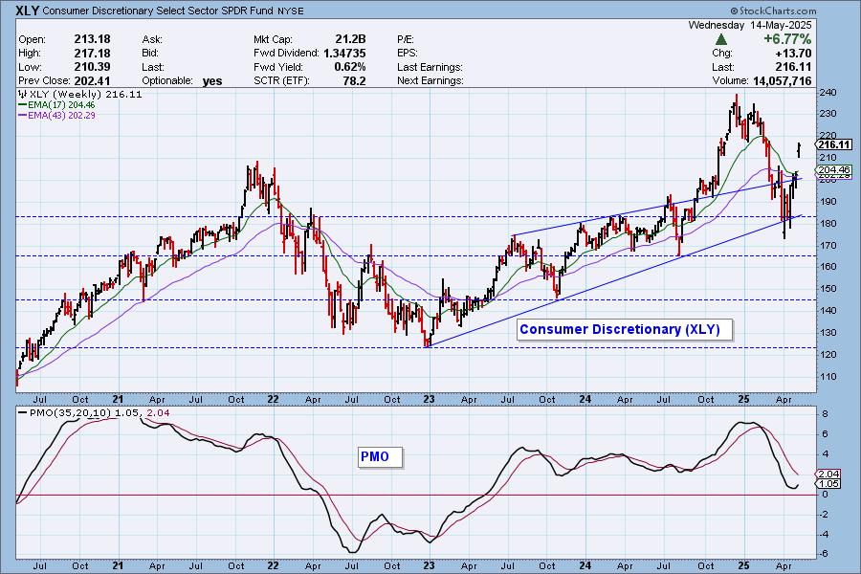
Task: Select the Consumer Discretionary Select Sector SPDR Fund name
Action: [x=158, y=11]
